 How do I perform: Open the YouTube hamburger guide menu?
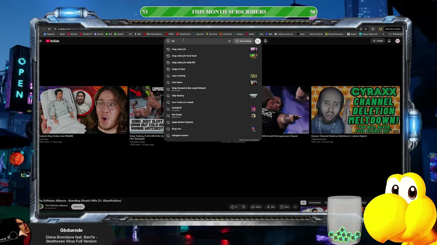(40, 41)
